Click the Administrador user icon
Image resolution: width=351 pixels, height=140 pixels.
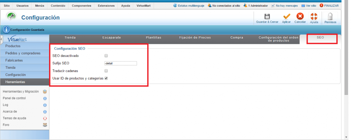[245, 5]
